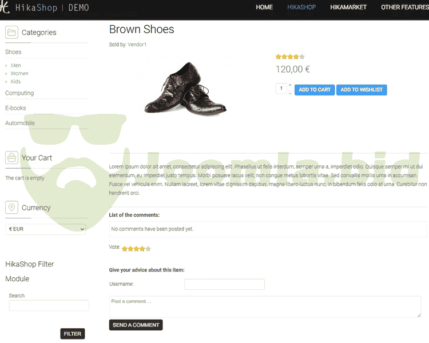Click the Vendor1 seller link
Image resolution: width=429 pixels, height=343 pixels.
tap(137, 45)
